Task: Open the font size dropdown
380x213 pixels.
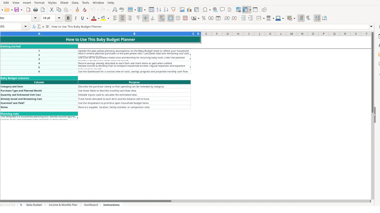Action: 59,18
